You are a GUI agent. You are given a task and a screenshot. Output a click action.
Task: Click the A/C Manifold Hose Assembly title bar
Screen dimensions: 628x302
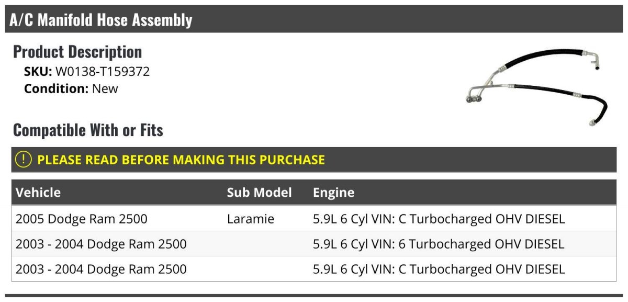[x=314, y=20]
